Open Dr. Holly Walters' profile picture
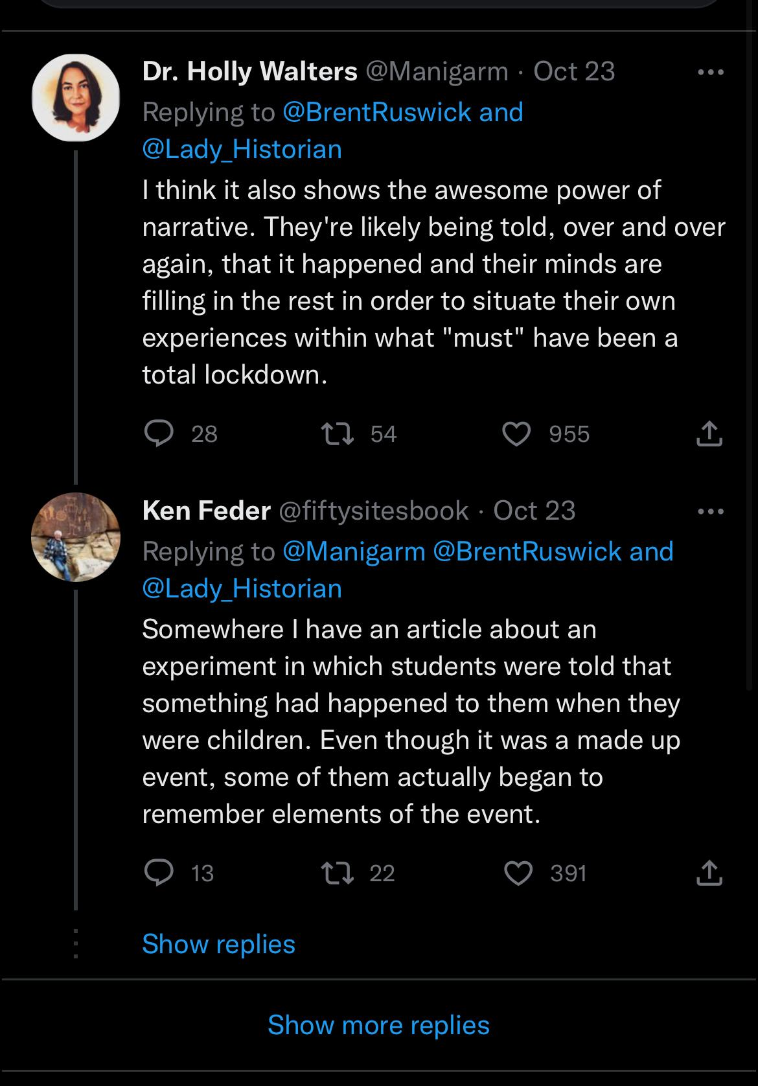758x1086 pixels. click(x=76, y=98)
